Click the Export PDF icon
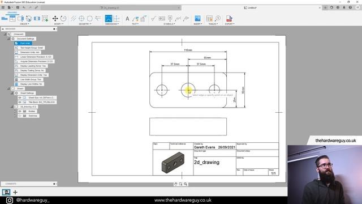 pos(229,19)
